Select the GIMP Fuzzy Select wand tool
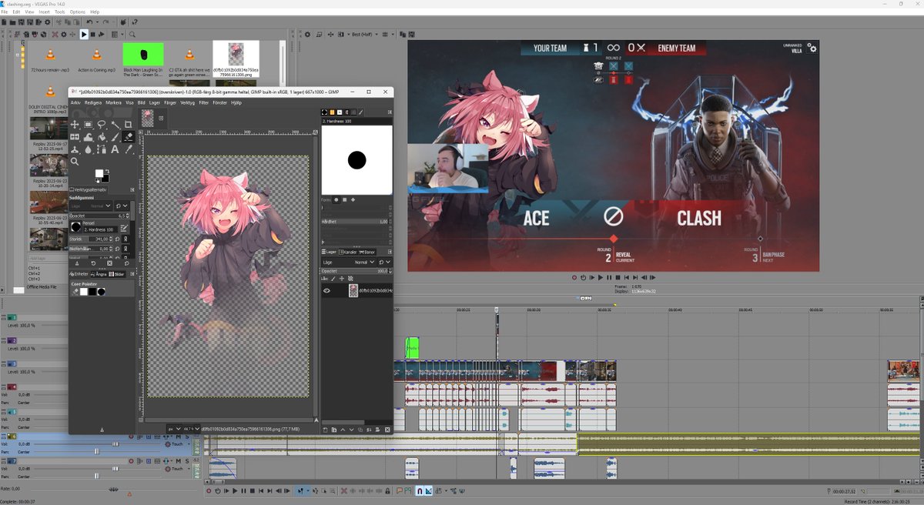The height and width of the screenshot is (505, 924). click(x=115, y=124)
